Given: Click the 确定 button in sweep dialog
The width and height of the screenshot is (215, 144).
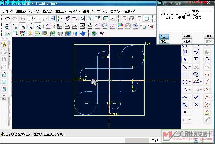Looking at the screenshot, I should [x=164, y=42].
